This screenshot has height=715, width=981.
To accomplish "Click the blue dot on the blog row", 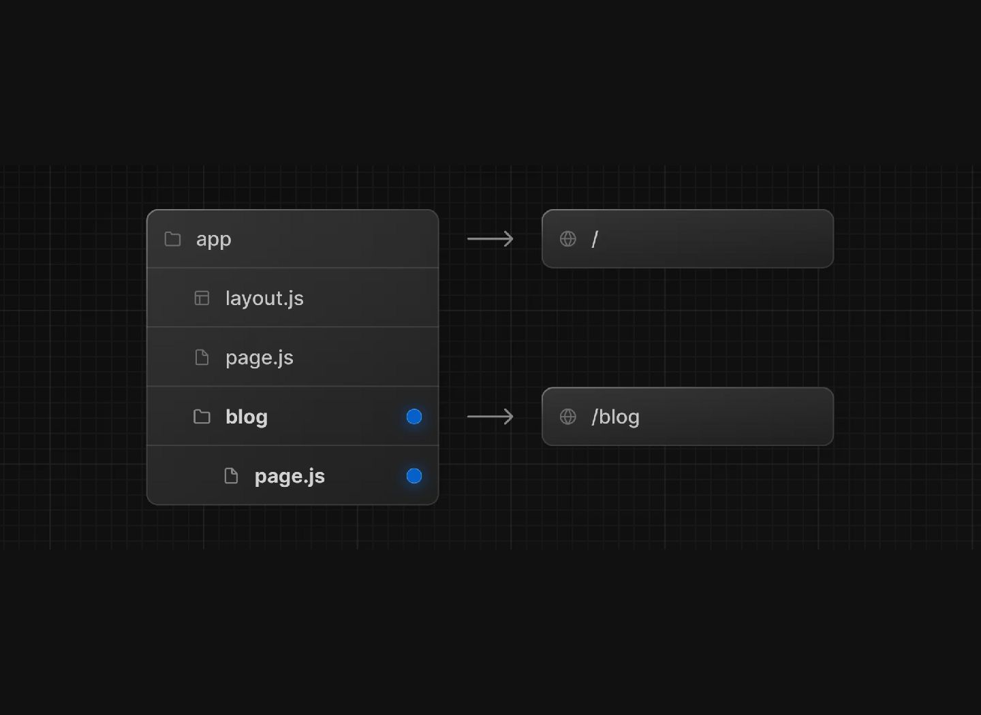I will tap(414, 417).
